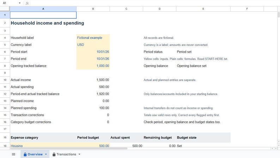Select column F header
The width and height of the screenshot is (280, 158).
[247, 9]
